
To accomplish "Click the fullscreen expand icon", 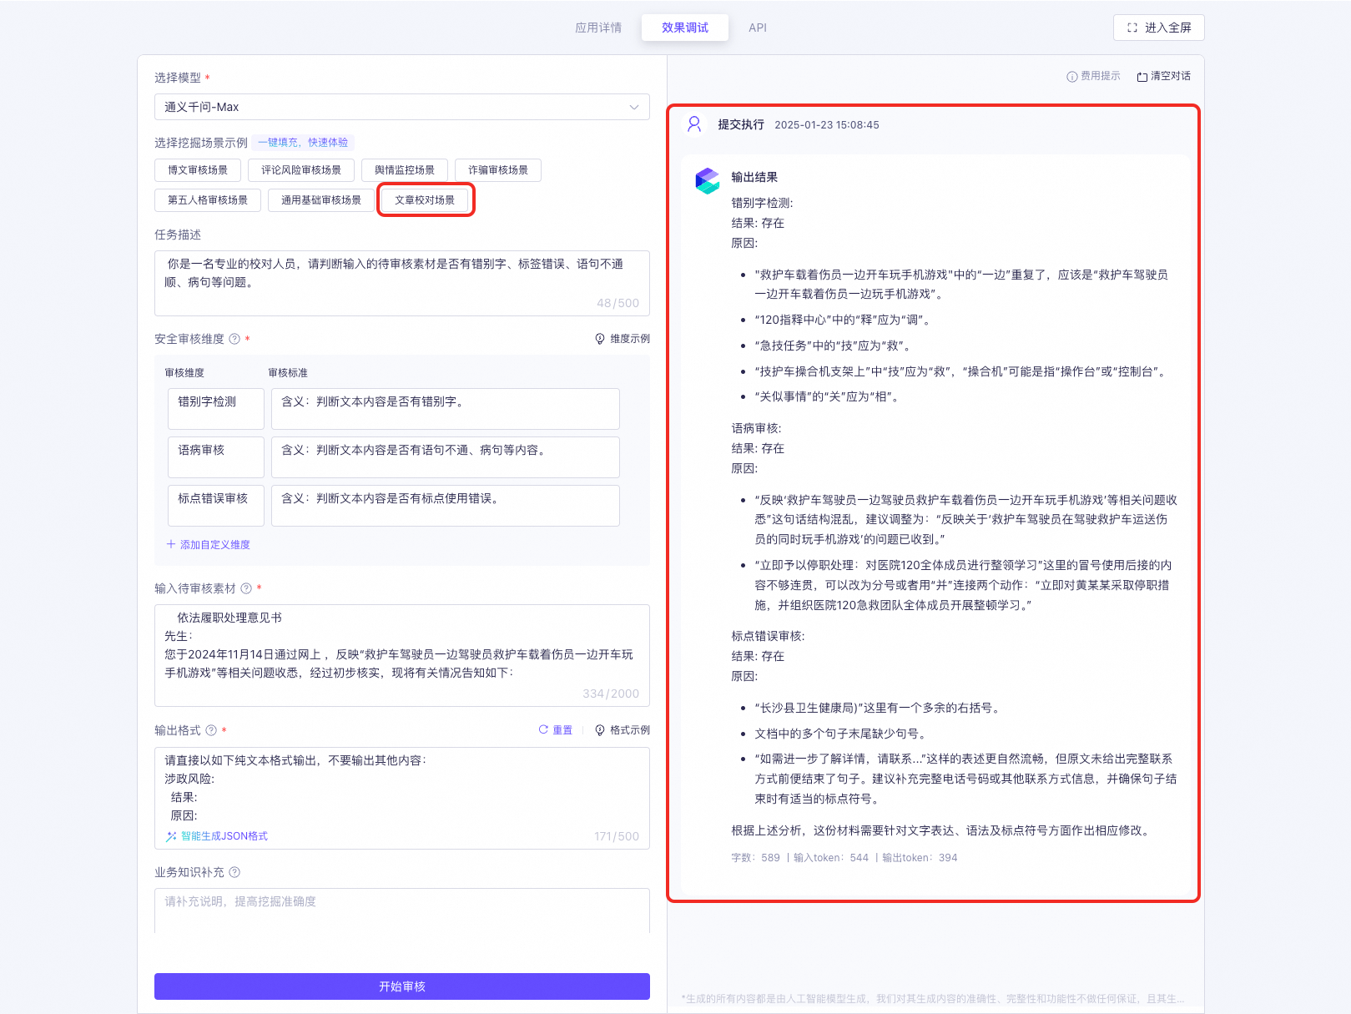I will click(1132, 28).
